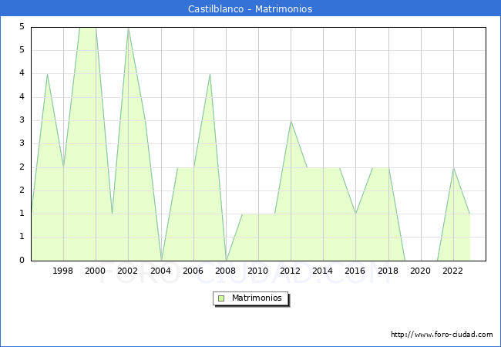Click the 2012 x-axis label

(x=290, y=271)
